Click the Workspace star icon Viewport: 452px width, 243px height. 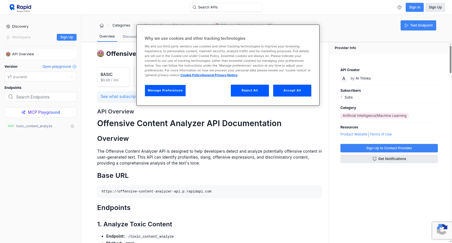(8, 37)
